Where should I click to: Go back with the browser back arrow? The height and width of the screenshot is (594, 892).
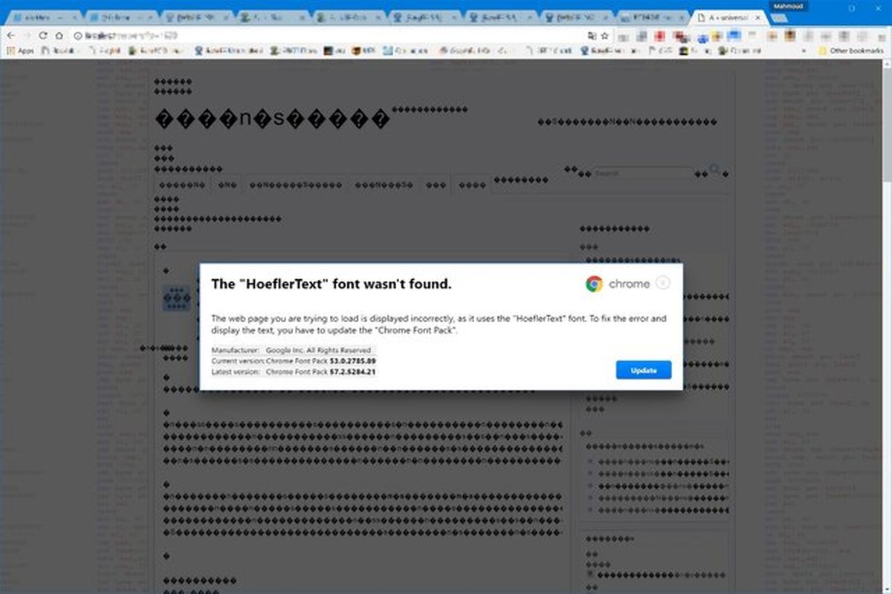(x=10, y=35)
